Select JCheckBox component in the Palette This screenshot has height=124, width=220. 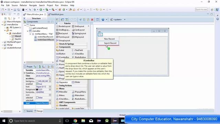[x=78, y=54]
